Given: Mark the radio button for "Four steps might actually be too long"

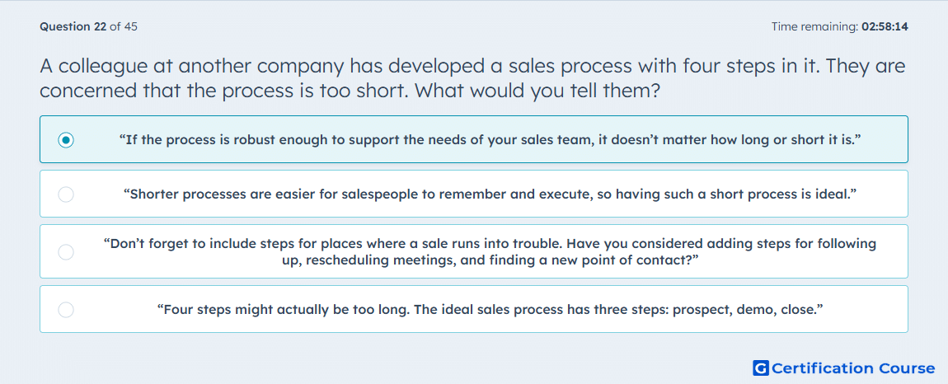Looking at the screenshot, I should click(66, 310).
